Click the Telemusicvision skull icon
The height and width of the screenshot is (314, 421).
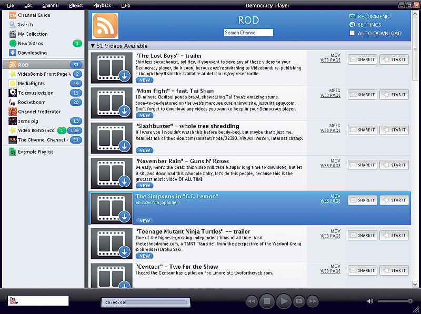pyautogui.click(x=13, y=93)
